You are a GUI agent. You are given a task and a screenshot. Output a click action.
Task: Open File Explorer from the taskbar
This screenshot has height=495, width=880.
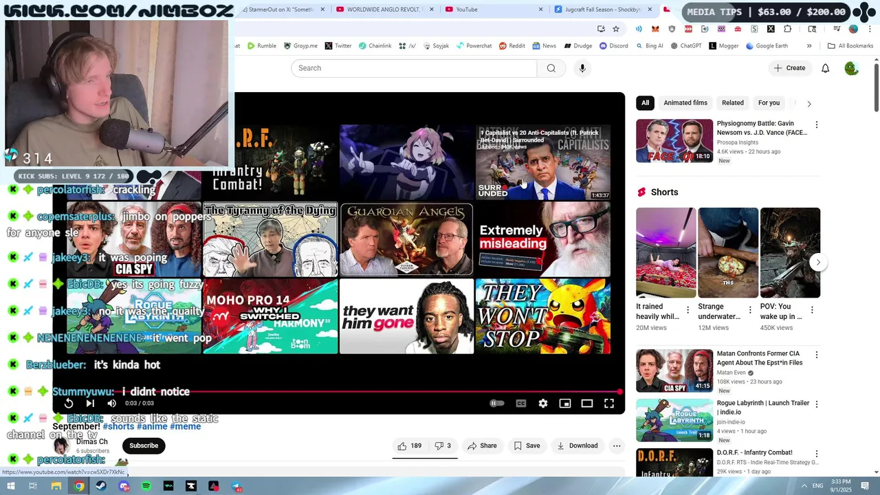pyautogui.click(x=56, y=486)
